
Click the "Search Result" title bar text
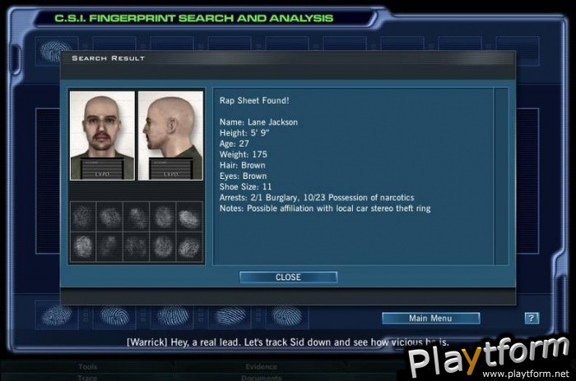click(x=109, y=58)
